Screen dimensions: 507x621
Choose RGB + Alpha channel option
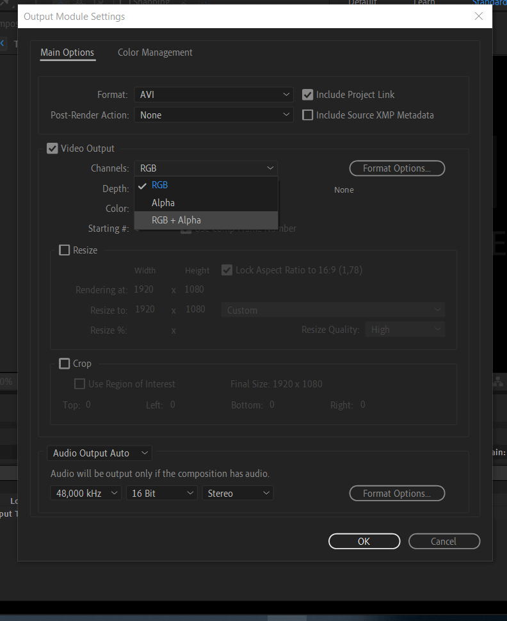(x=206, y=220)
